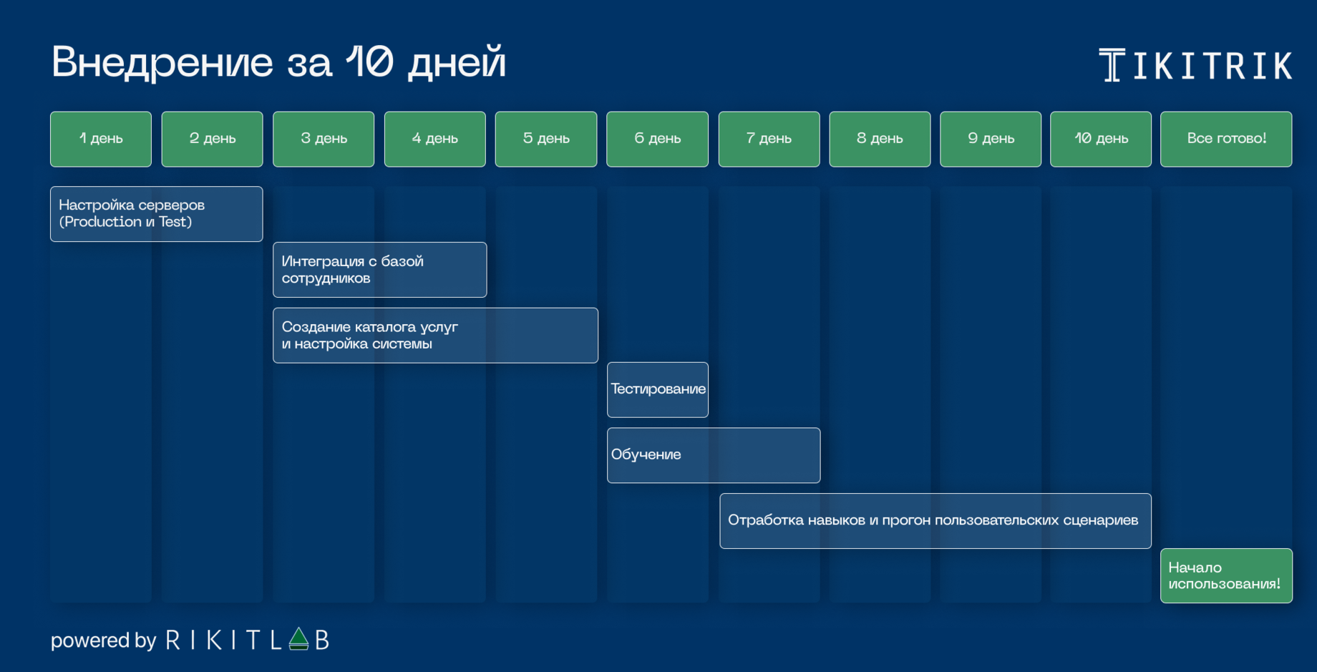Click the "5 день" header
Image resolution: width=1317 pixels, height=672 pixels.
546,139
